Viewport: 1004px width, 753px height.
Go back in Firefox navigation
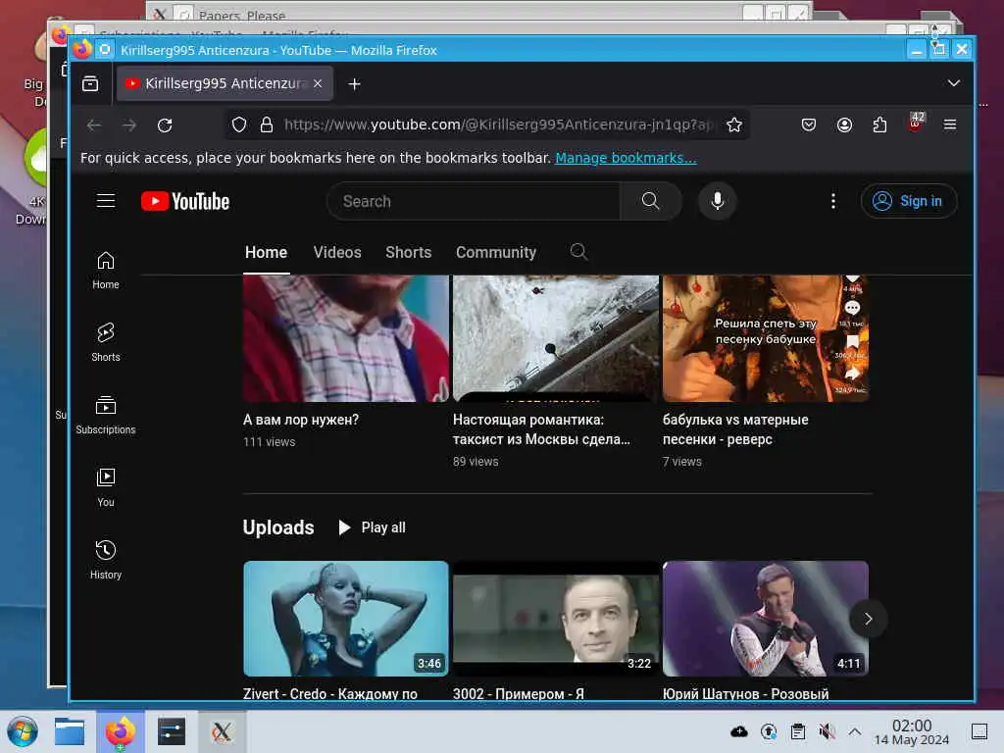[x=94, y=125]
